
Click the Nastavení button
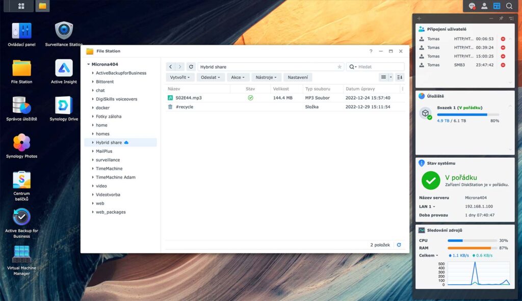(x=298, y=77)
